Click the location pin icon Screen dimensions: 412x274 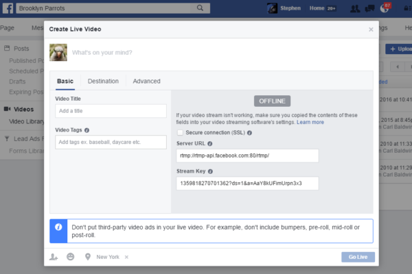(88, 257)
